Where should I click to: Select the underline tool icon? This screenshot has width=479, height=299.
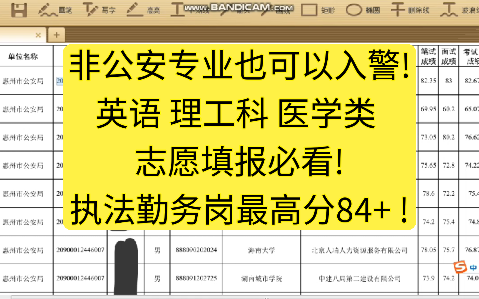(x=177, y=10)
